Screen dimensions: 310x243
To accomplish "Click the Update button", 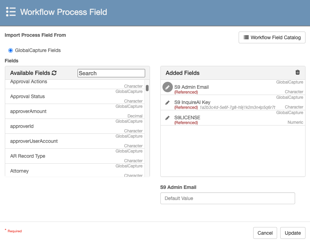I will (x=292, y=233).
